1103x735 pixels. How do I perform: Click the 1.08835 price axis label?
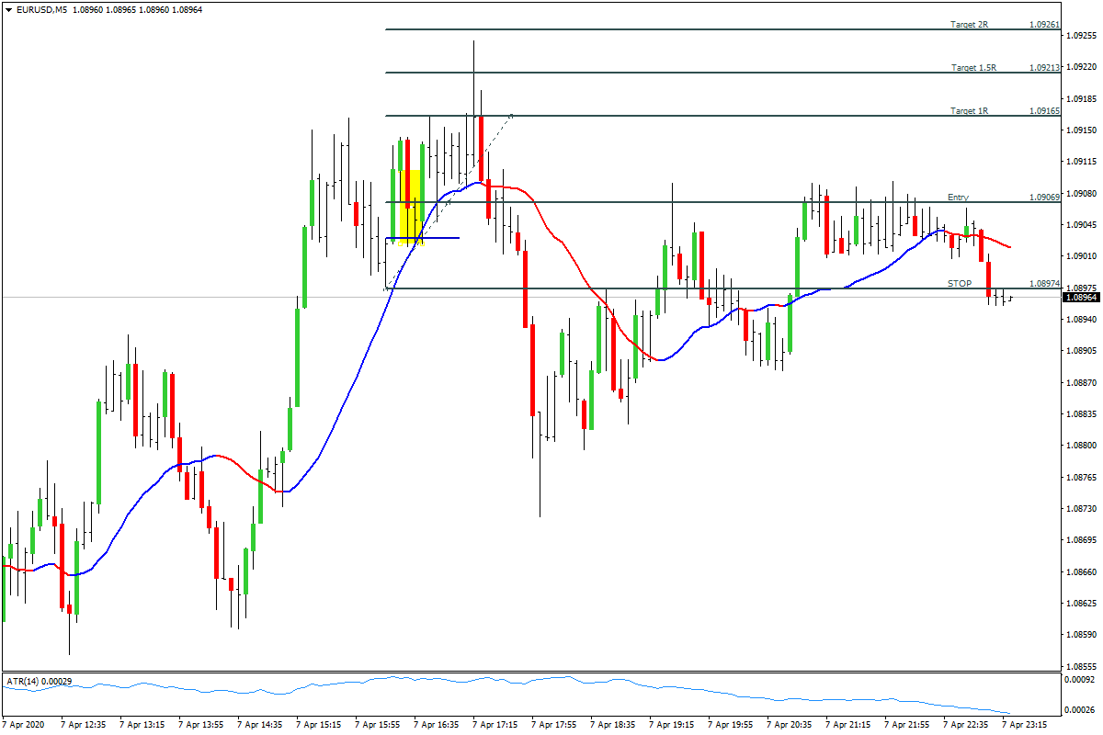[x=1082, y=413]
